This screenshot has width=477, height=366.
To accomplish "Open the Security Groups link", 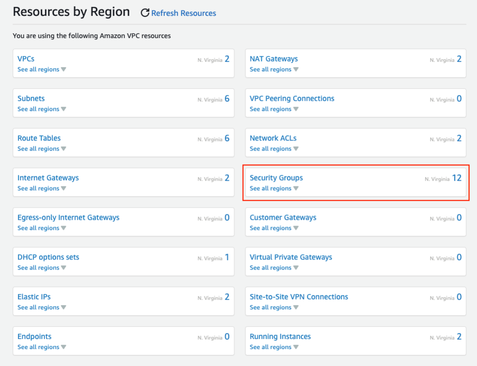I will 276,178.
